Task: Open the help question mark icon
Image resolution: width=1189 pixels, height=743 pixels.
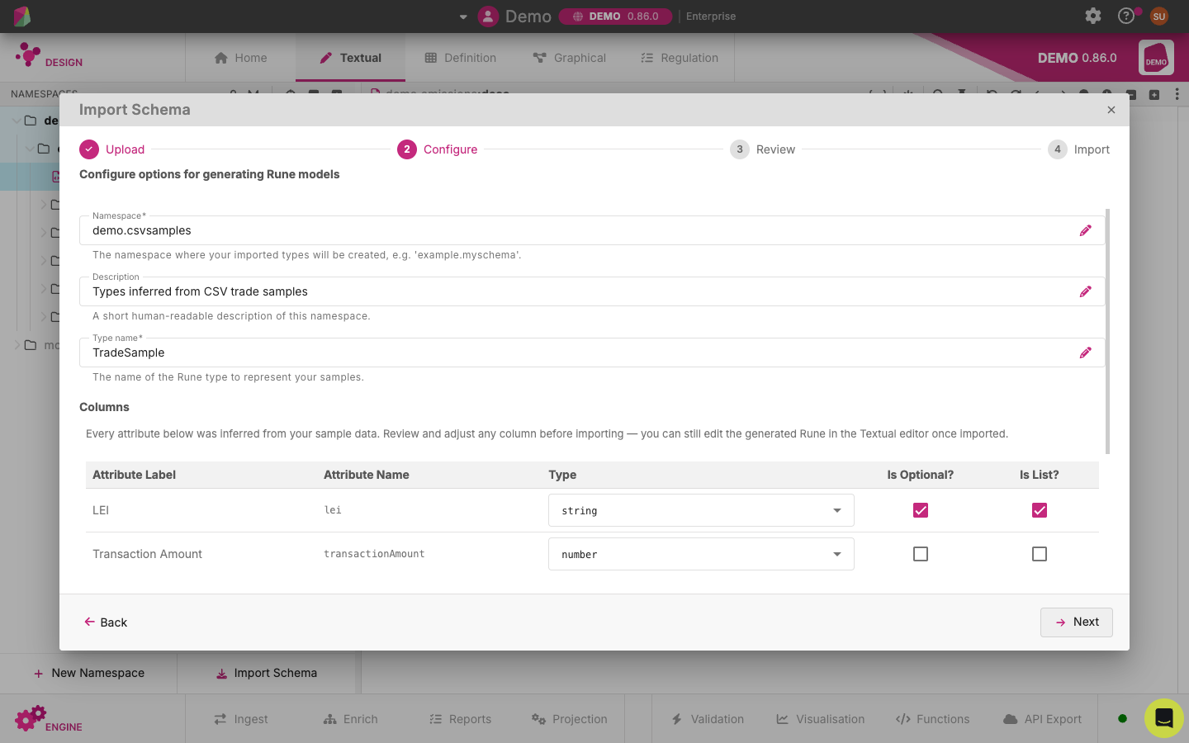Action: tap(1126, 16)
